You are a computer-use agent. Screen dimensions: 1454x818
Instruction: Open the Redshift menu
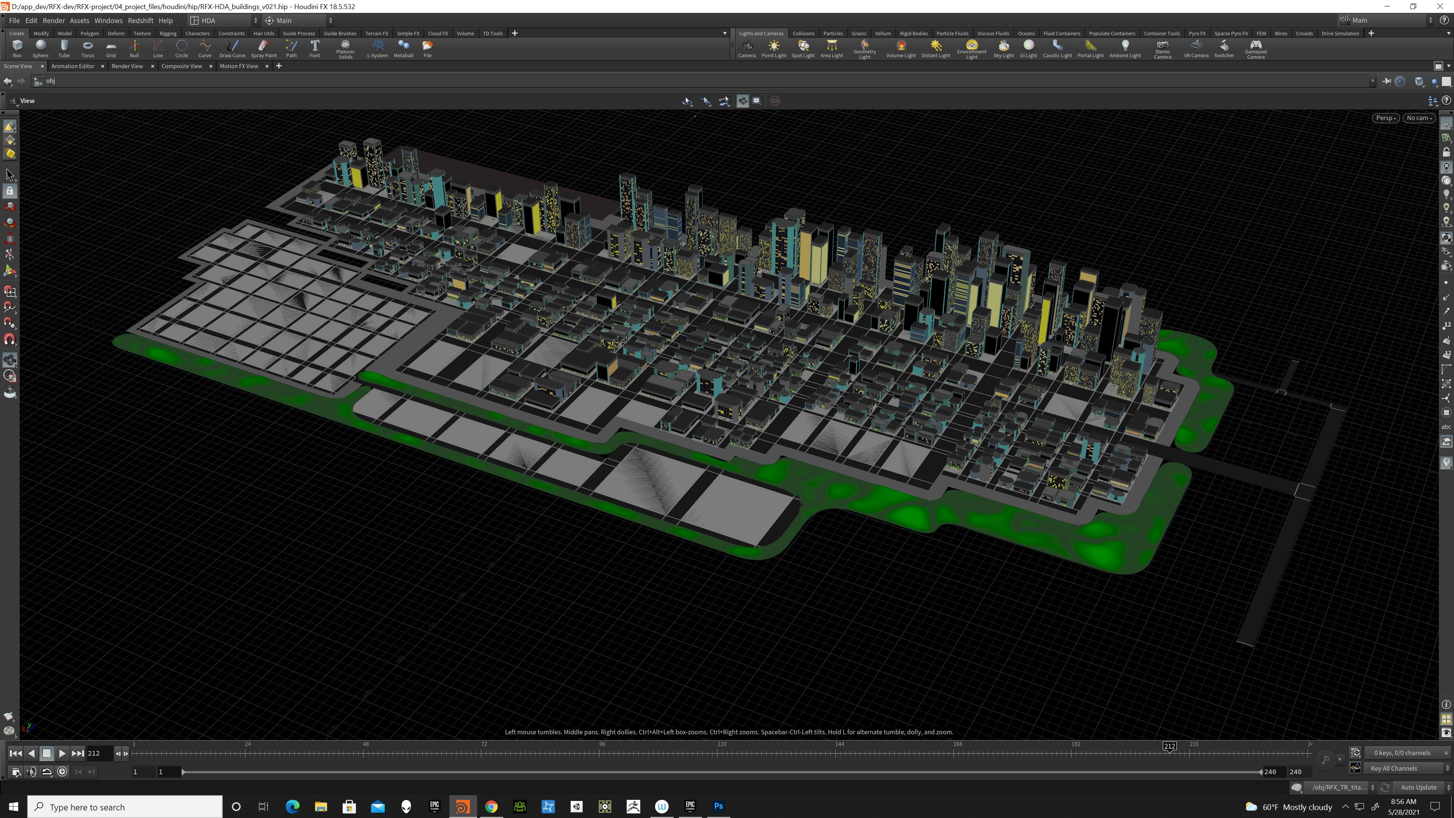tap(140, 20)
